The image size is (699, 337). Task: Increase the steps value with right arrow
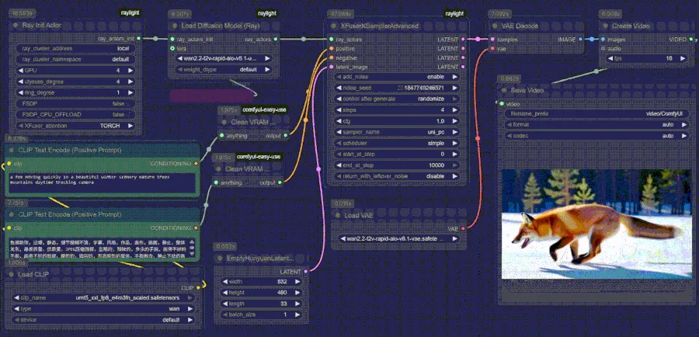[455, 110]
